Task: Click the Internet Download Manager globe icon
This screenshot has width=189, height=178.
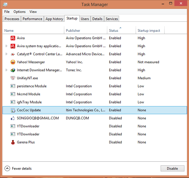Action: 13,70
